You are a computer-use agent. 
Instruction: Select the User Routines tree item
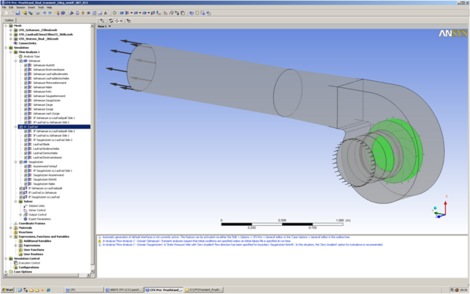tap(33, 254)
